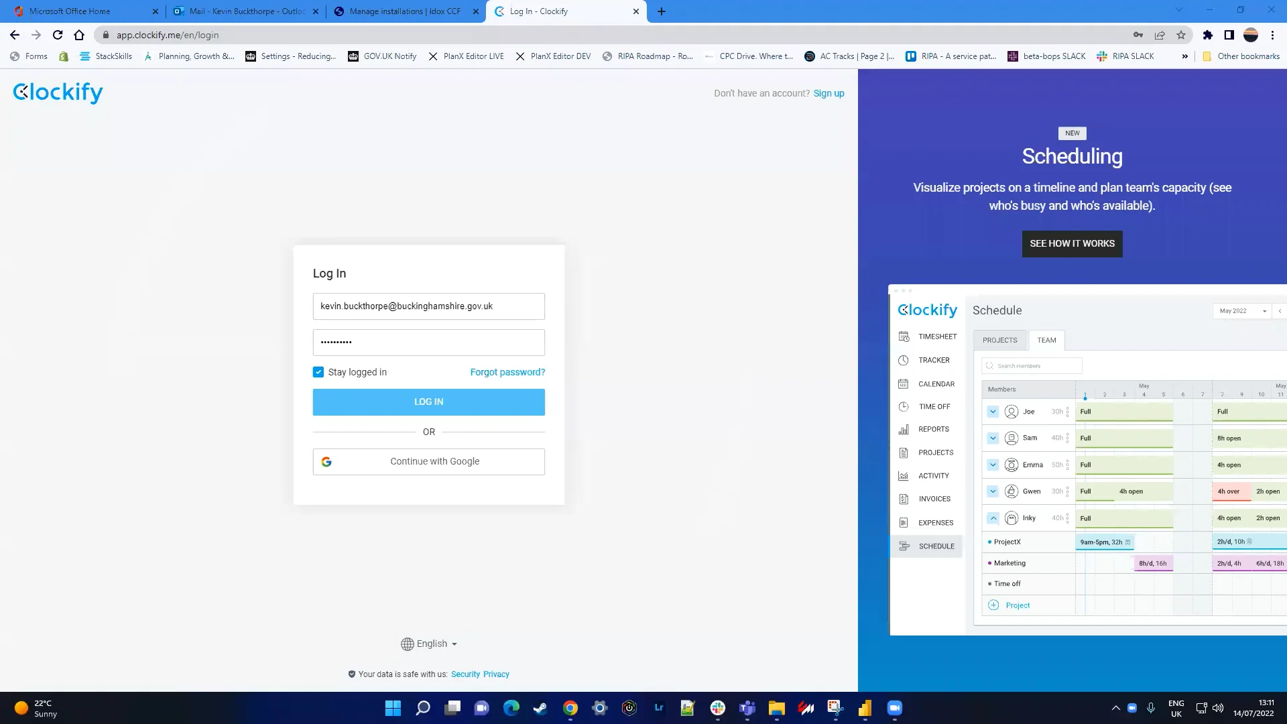Expand Sam's row in the schedule

[x=993, y=438]
